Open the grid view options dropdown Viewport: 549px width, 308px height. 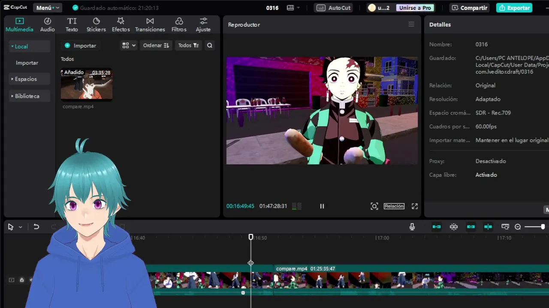(129, 45)
